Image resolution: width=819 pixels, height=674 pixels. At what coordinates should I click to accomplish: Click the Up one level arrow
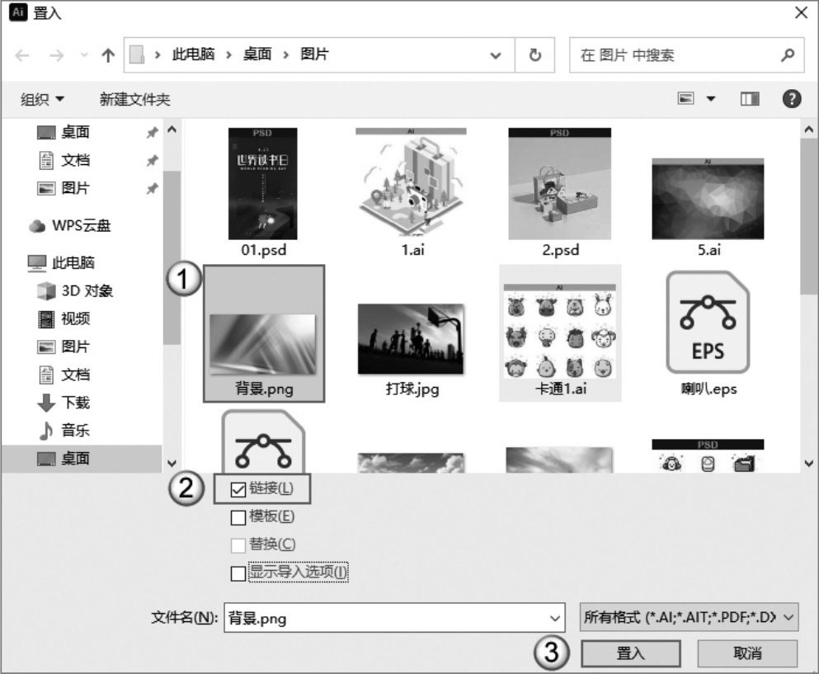pyautogui.click(x=108, y=56)
